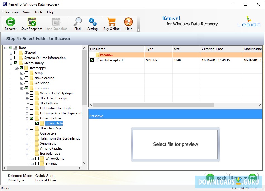Check the downloading folder checkbox
Image resolution: width=265 pixels, height=191 pixels.
(x=26, y=78)
